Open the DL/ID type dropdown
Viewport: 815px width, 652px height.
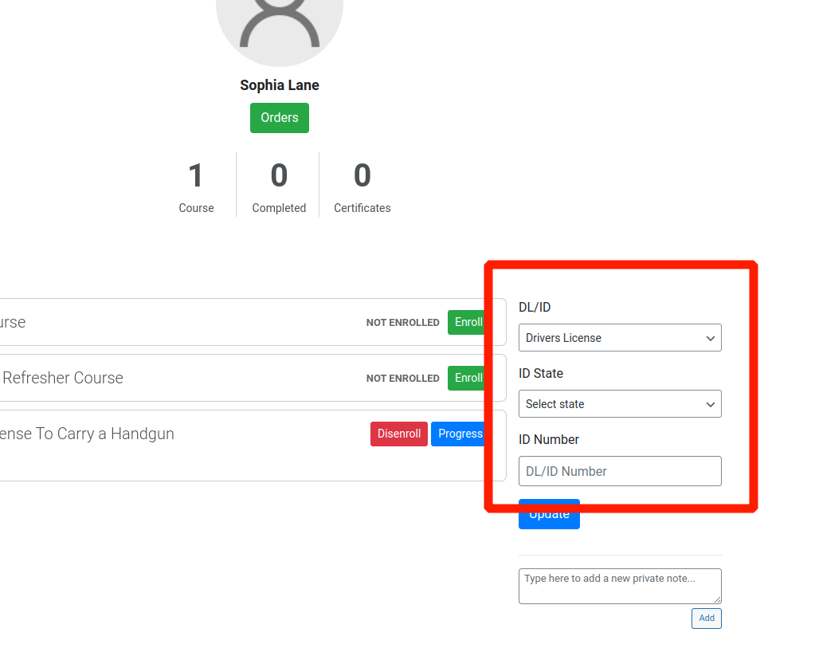tap(620, 338)
